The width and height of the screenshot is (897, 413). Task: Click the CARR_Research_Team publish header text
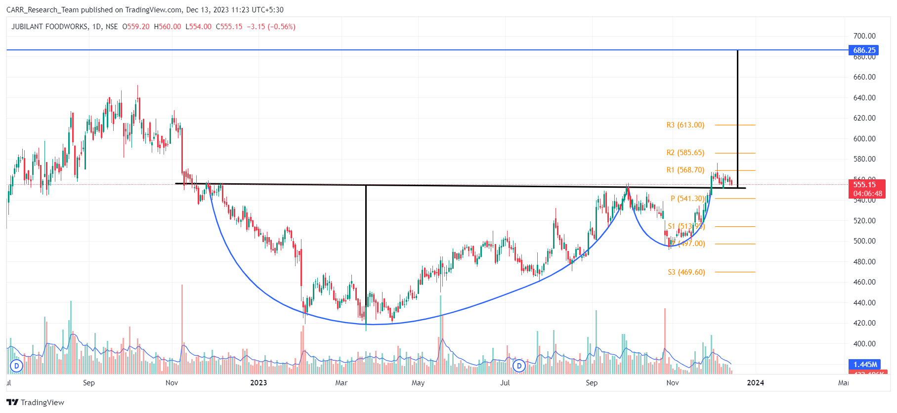[145, 9]
